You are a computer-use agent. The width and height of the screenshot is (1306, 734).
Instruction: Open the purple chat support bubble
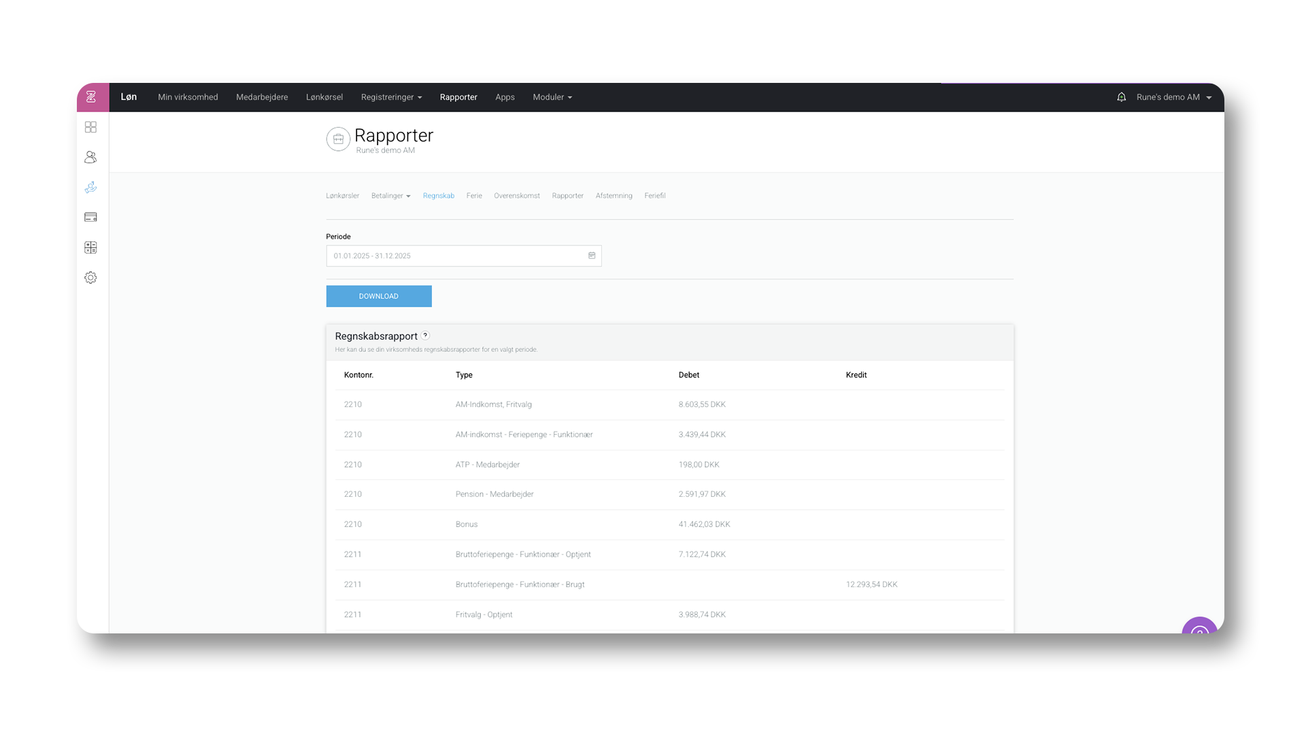point(1199,628)
